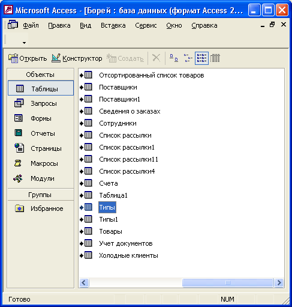Click the horizontal scrollbar left arrow

pos(84,282)
